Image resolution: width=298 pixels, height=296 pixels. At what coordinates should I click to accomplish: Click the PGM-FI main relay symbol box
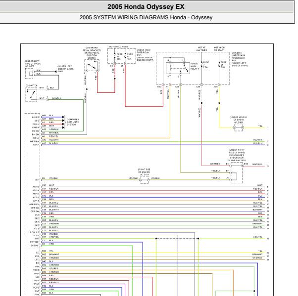pyautogui.click(x=178, y=68)
